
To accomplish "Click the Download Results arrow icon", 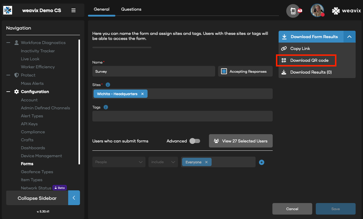I will click(284, 72).
